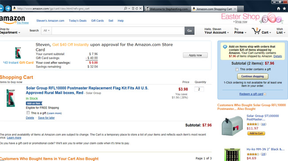Viewport: 288px width, 161px height.
Task: Open the Shop by Department dropdown
Action: [10, 31]
